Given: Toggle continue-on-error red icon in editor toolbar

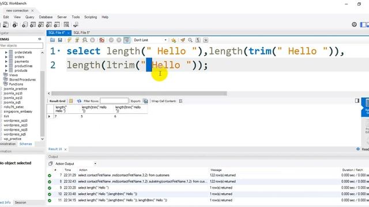Looking at the screenshot, I should [101, 40].
